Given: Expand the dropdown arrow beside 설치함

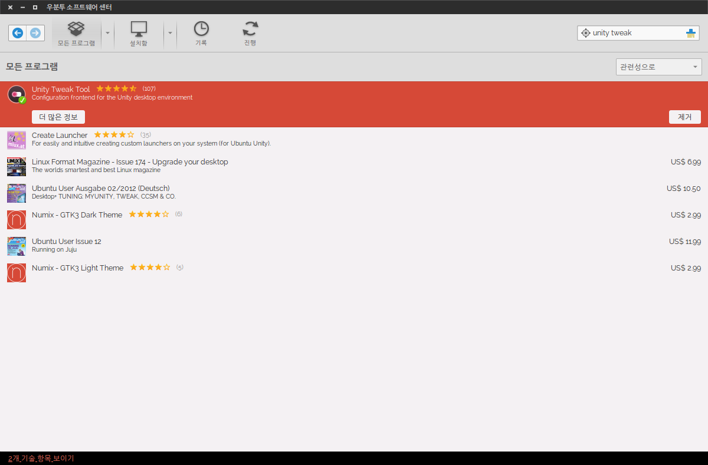Looking at the screenshot, I should click(170, 33).
